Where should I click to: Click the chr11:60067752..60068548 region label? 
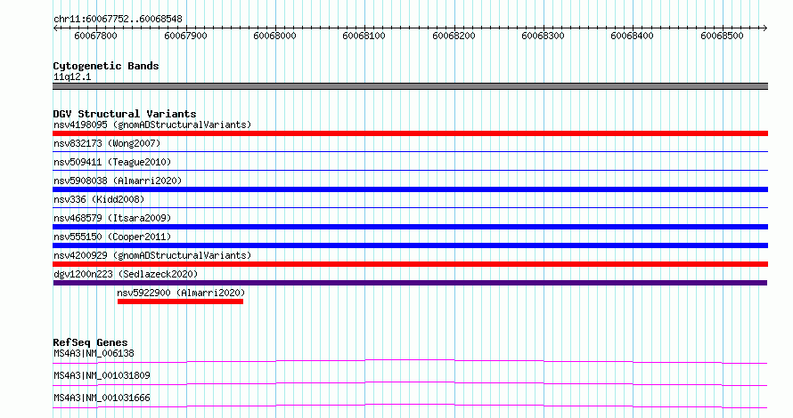[x=118, y=19]
